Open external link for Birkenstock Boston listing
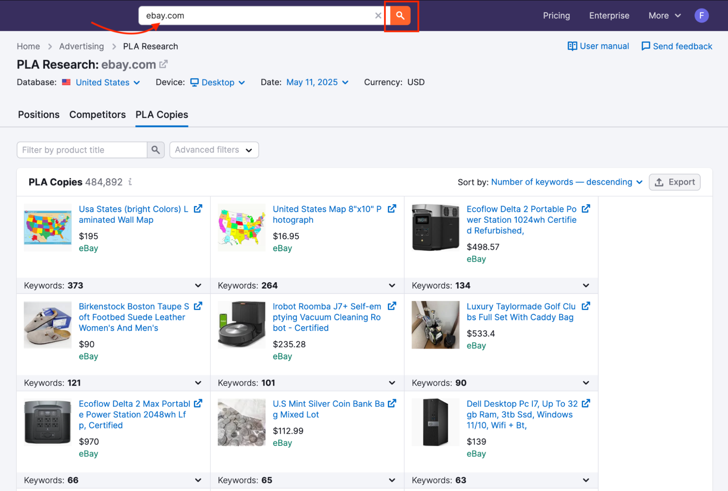 (198, 306)
